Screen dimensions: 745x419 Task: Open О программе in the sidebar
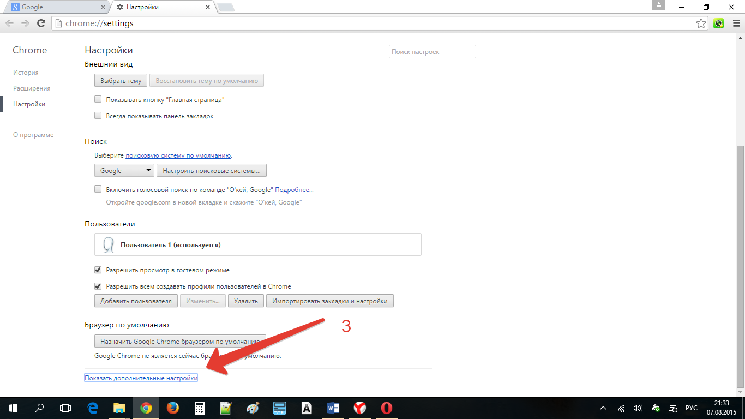pos(33,135)
